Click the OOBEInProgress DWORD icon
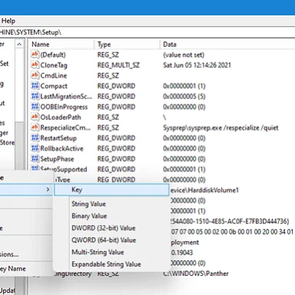The width and height of the screenshot is (295, 295). 35,107
